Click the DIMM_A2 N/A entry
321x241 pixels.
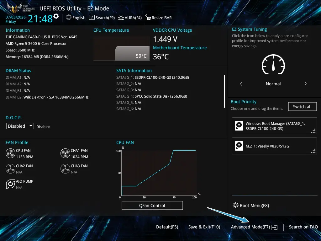click(x=18, y=84)
